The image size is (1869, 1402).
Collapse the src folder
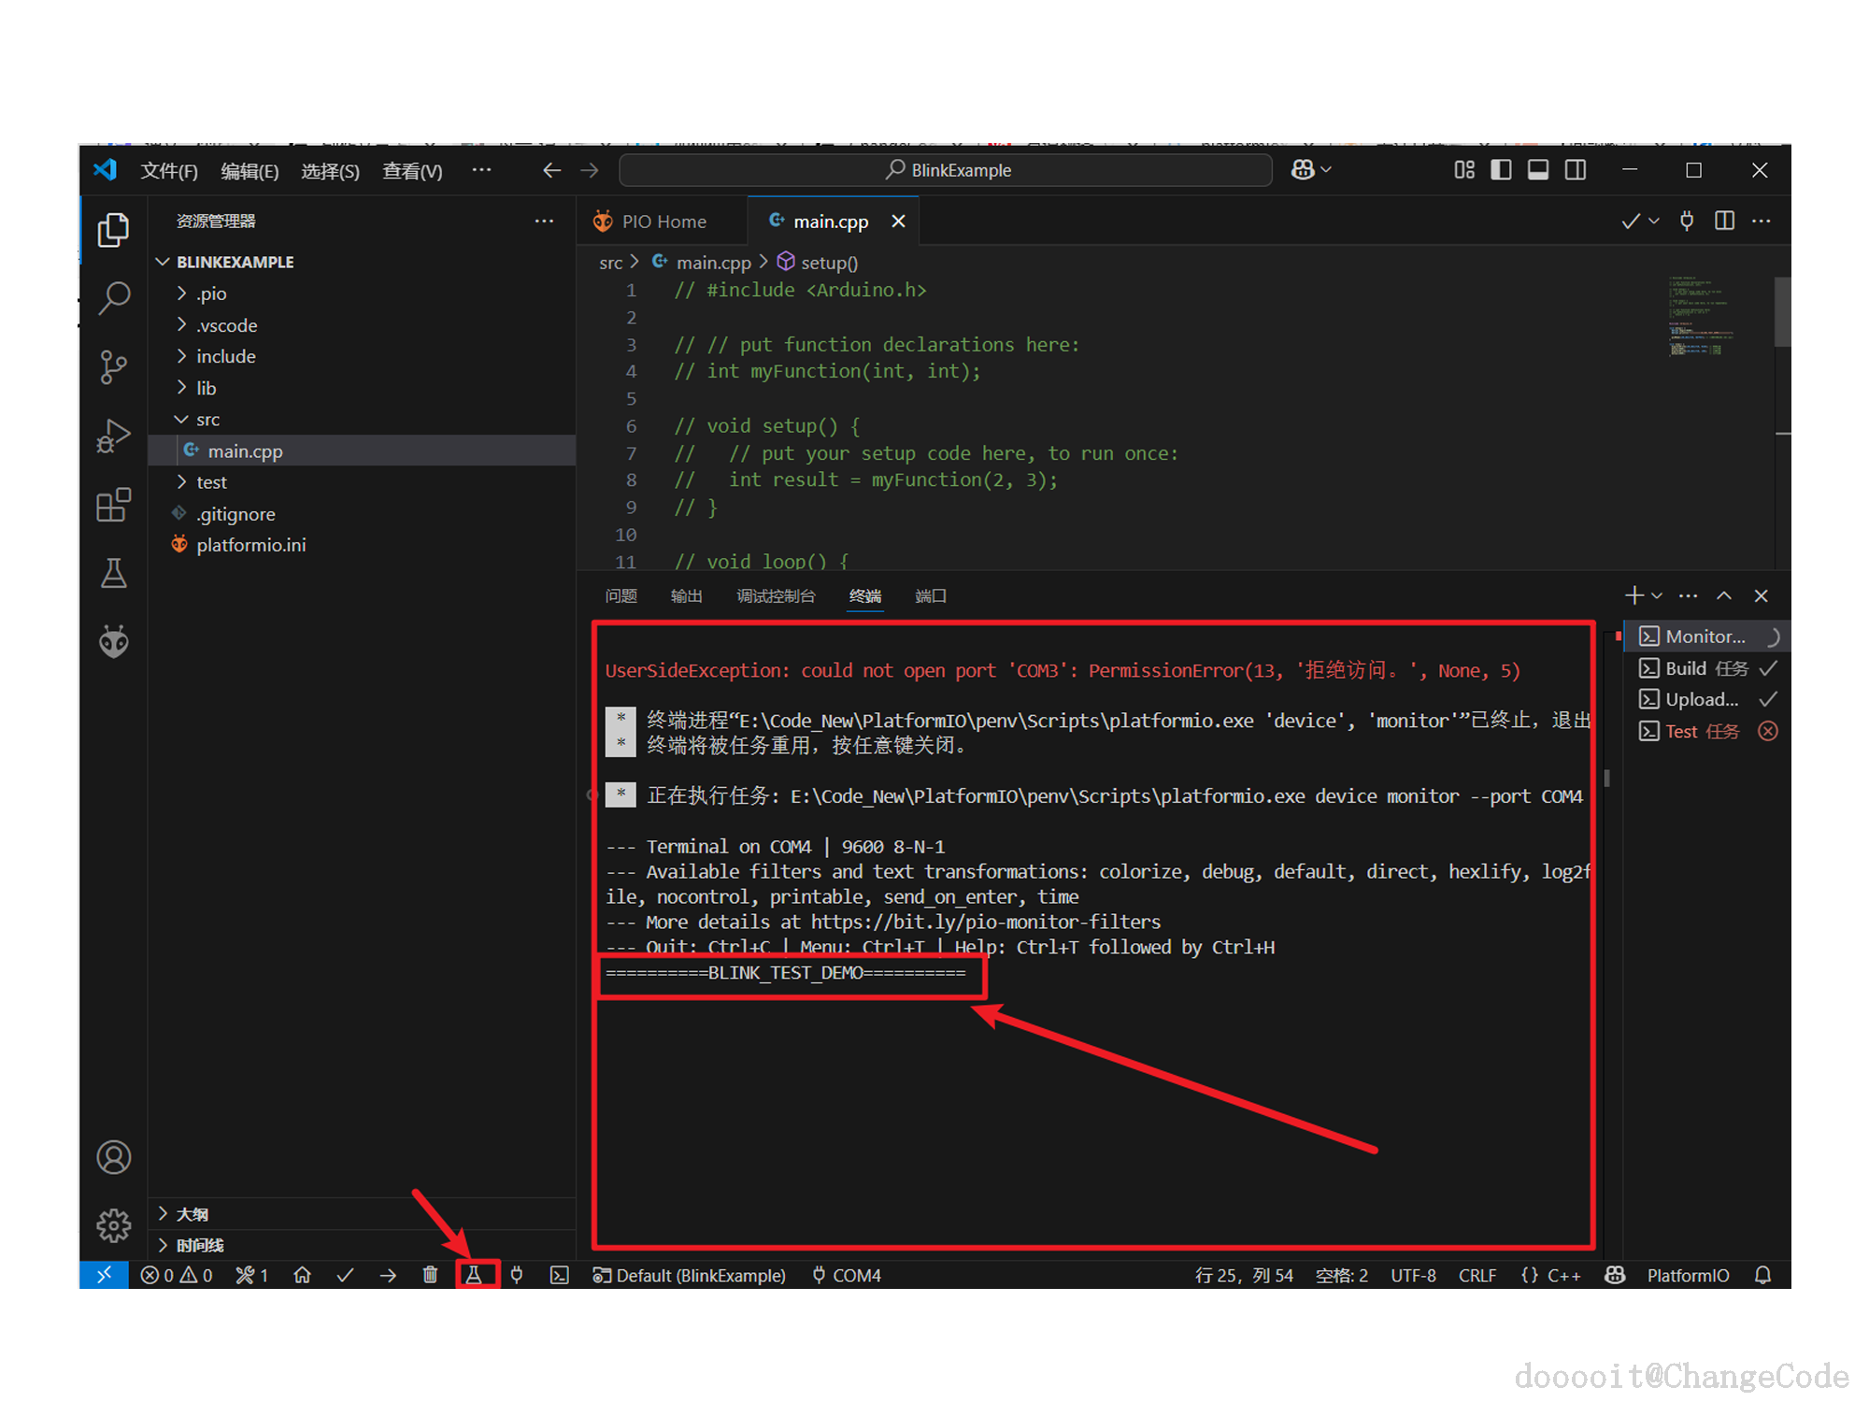(x=207, y=420)
